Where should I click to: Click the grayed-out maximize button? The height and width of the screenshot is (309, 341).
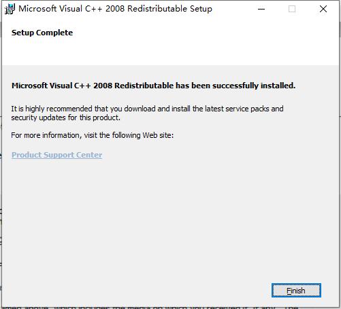point(292,9)
